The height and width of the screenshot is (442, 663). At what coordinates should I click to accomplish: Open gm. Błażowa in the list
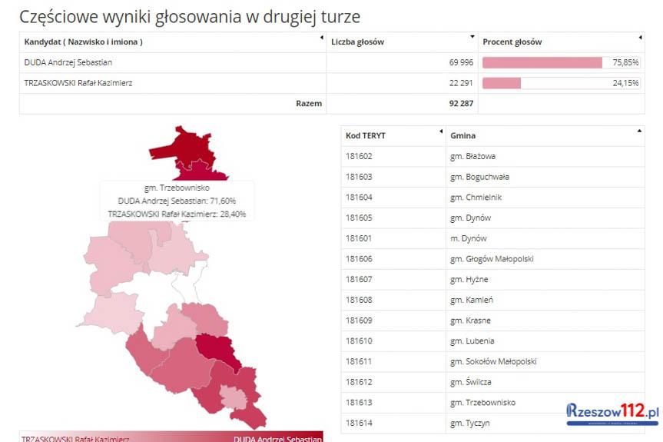point(472,156)
